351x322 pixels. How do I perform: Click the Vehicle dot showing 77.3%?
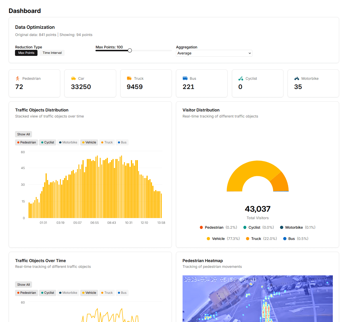(208, 238)
